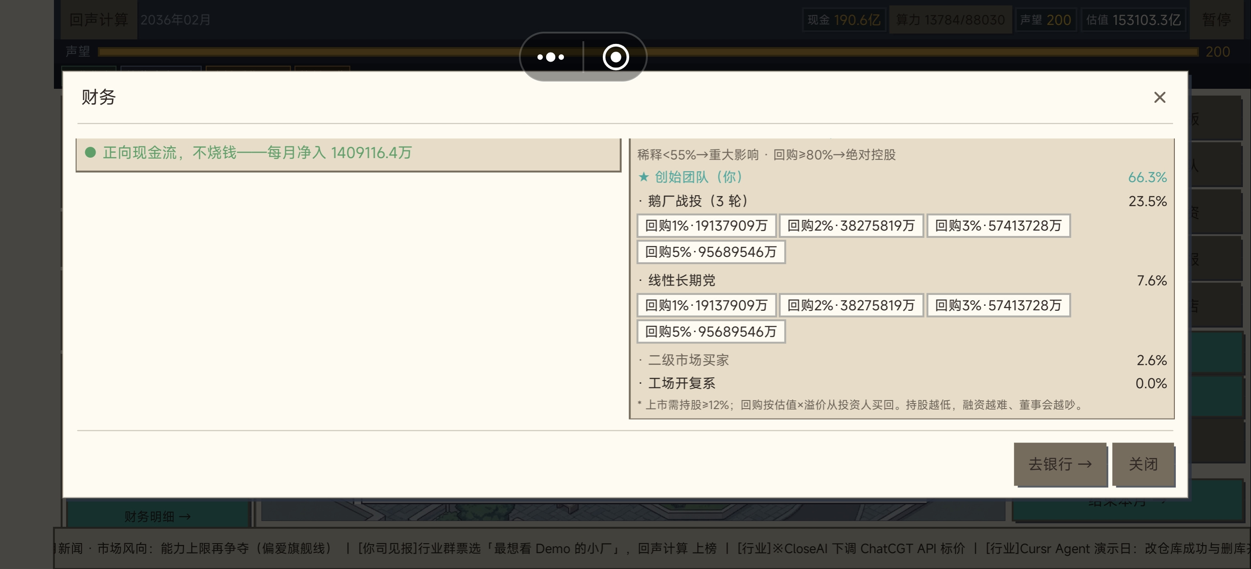This screenshot has width=1251, height=569.
Task: Click 去银行 button
Action: 1060,464
